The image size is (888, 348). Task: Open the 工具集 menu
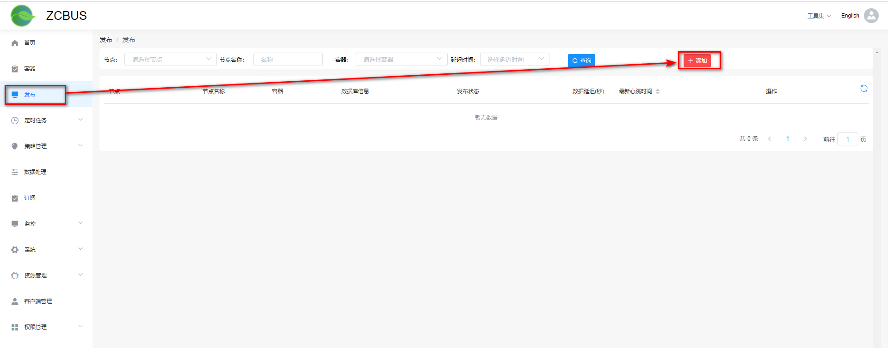point(819,16)
